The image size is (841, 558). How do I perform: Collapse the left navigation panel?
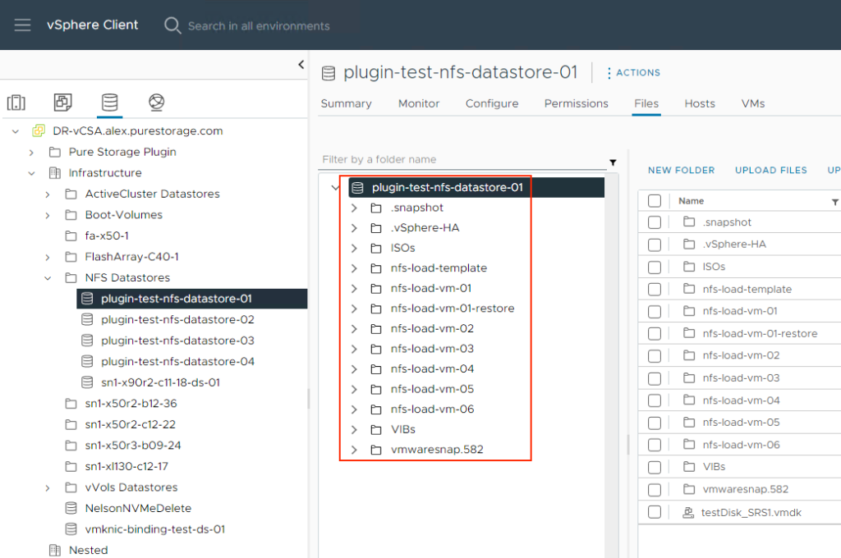pos(301,64)
